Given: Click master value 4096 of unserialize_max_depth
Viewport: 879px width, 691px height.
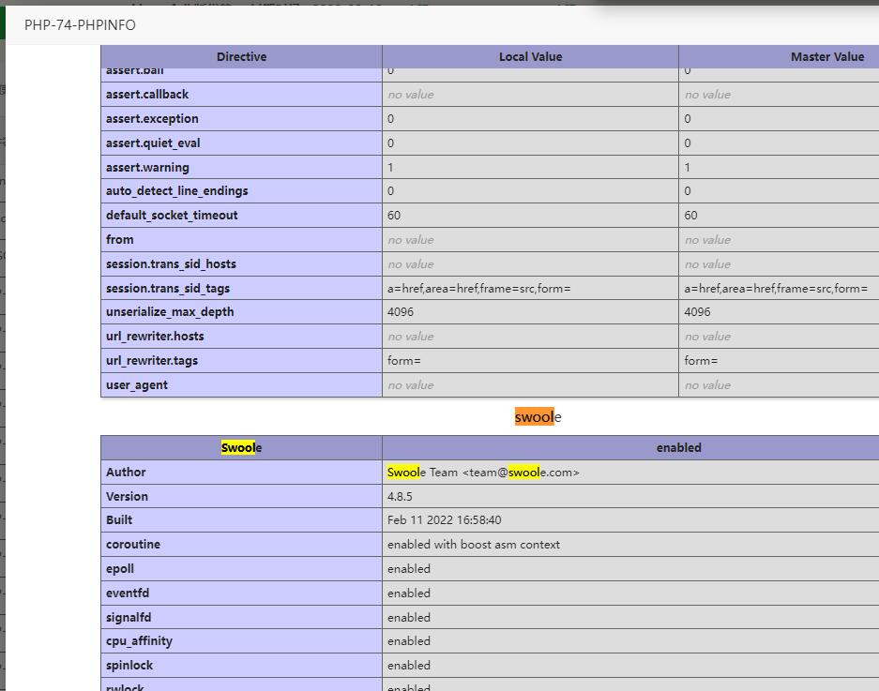Looking at the screenshot, I should pyautogui.click(x=697, y=312).
